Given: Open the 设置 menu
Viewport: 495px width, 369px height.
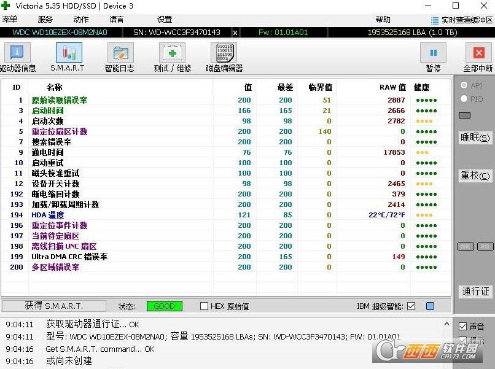Looking at the screenshot, I should coord(165,20).
